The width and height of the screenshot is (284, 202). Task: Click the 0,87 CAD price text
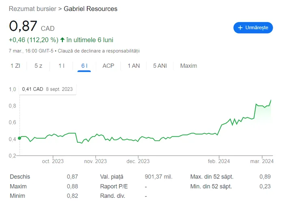pyautogui.click(x=32, y=26)
